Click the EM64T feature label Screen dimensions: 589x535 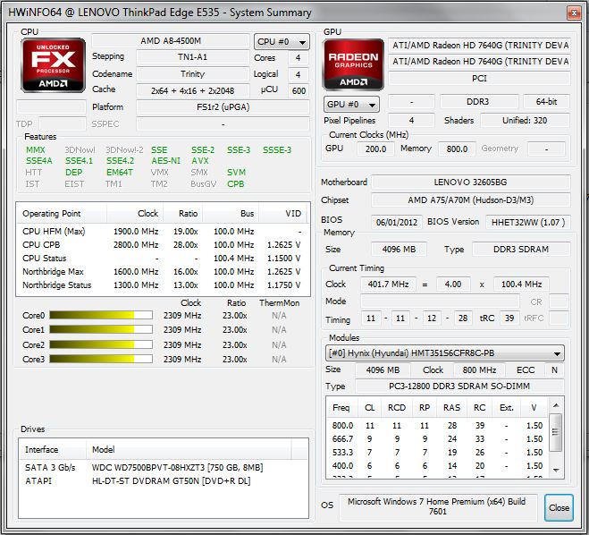120,173
